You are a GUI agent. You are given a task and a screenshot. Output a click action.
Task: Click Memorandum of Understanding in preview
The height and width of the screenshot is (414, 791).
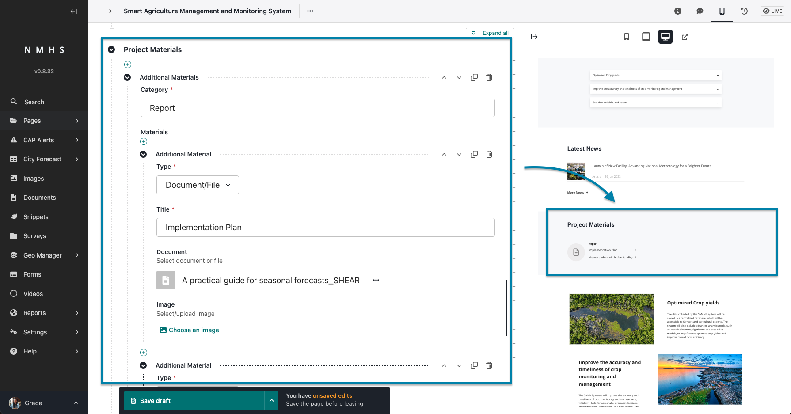pyautogui.click(x=611, y=258)
